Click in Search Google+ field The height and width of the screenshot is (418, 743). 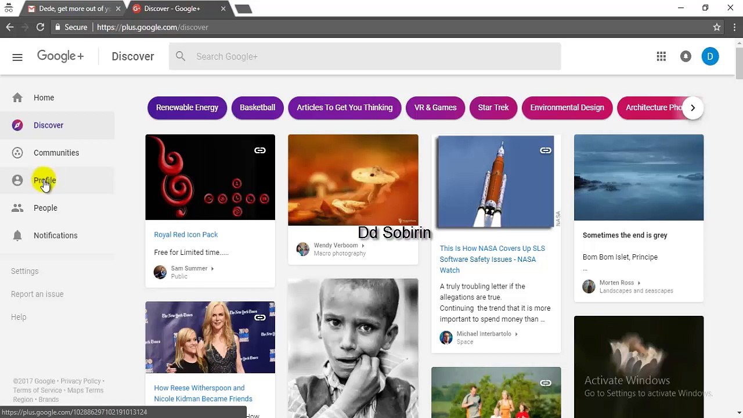(x=365, y=56)
